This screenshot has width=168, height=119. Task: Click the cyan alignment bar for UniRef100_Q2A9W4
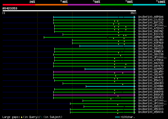click(x=110, y=86)
